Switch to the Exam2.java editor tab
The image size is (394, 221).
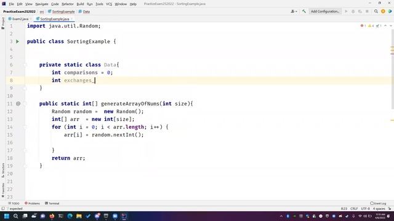[x=20, y=19]
